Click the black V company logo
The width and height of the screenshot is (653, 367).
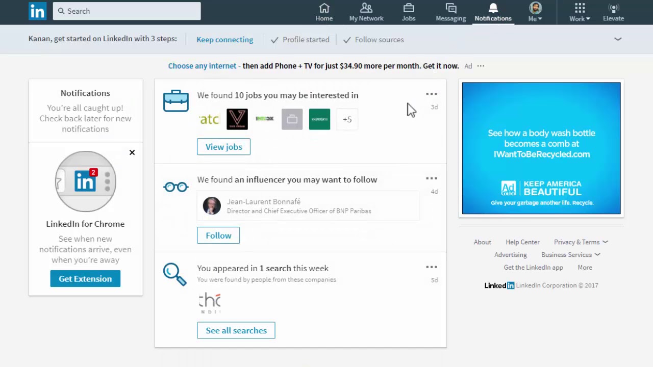[237, 119]
